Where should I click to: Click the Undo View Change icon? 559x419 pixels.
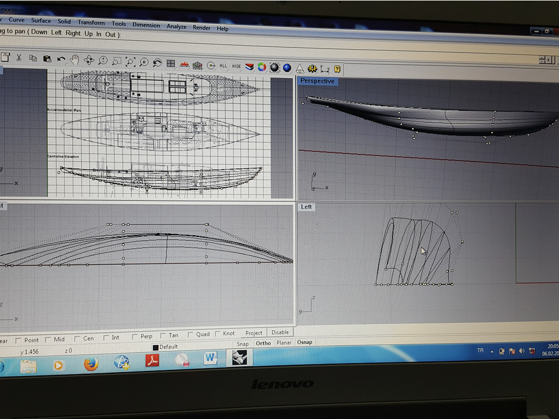pyautogui.click(x=157, y=63)
